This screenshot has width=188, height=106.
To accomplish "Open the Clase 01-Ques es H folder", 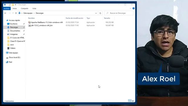I will point(18,41).
